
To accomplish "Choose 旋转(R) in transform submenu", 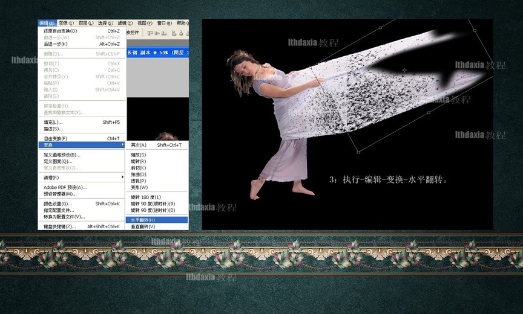I will pyautogui.click(x=157, y=161).
